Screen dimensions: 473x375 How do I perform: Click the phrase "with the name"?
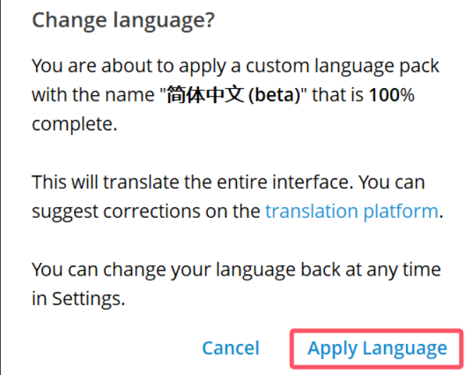click(x=95, y=95)
